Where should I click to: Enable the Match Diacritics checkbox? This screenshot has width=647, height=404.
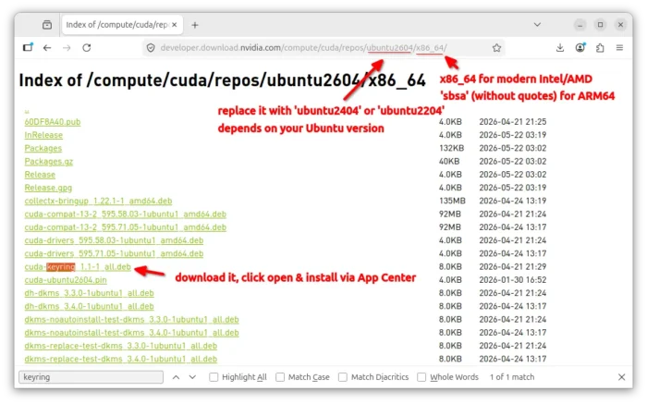coord(343,377)
